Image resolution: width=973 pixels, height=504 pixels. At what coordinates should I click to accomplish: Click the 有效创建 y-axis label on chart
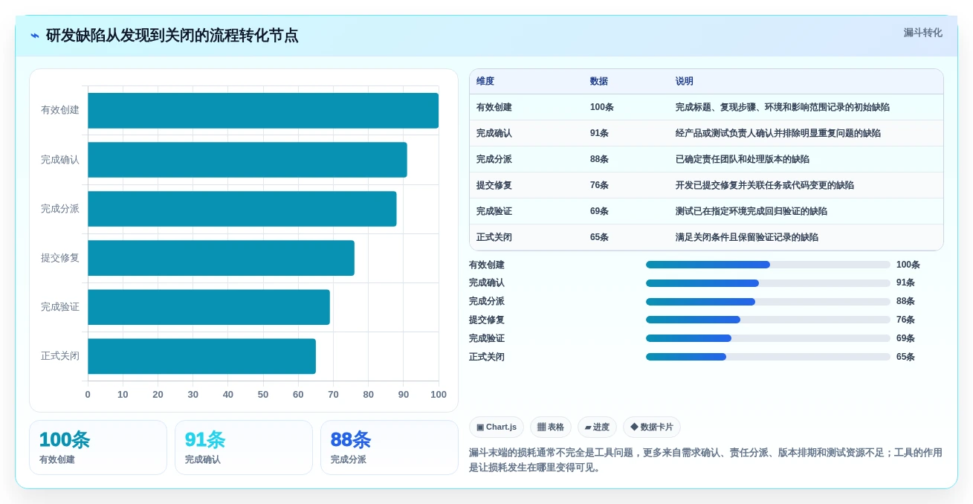pyautogui.click(x=60, y=110)
